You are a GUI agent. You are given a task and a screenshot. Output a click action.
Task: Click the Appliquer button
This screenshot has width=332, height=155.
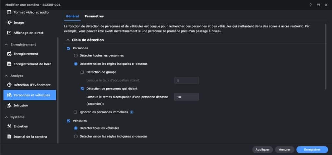pyautogui.click(x=263, y=149)
